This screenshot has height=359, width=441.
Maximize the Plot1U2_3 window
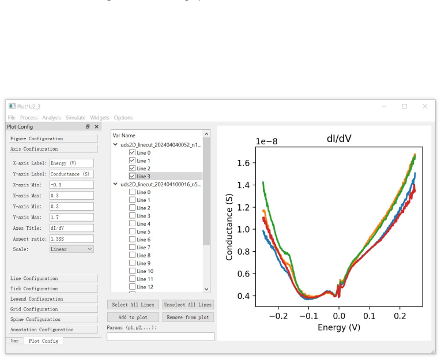(405, 106)
